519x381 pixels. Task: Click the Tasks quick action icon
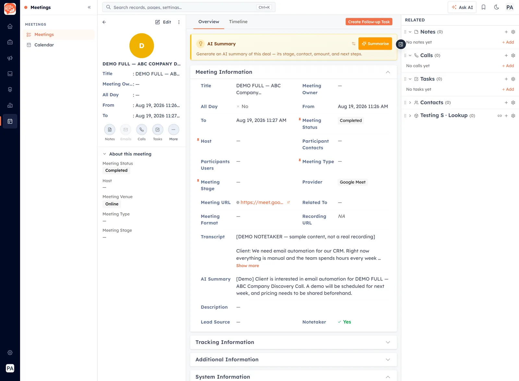(158, 130)
